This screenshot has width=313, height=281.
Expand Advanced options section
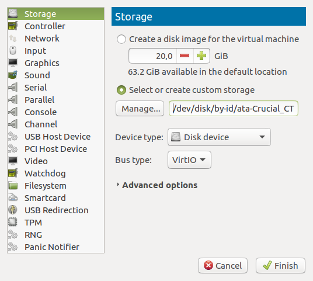157,185
